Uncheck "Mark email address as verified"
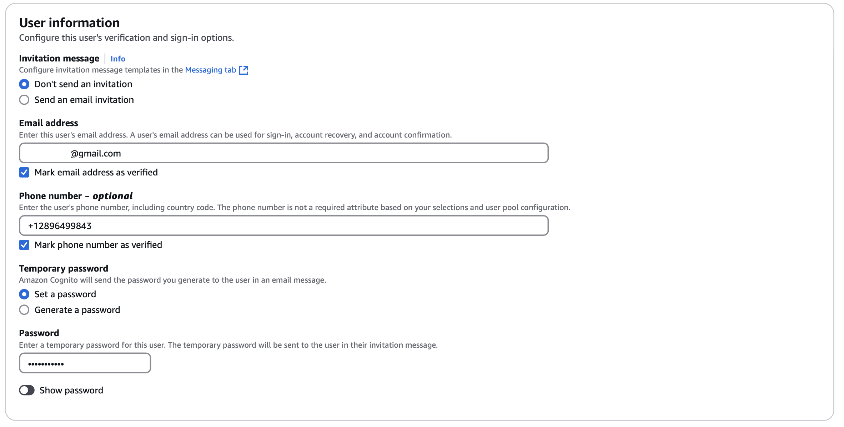Image resolution: width=844 pixels, height=427 pixels. (24, 172)
